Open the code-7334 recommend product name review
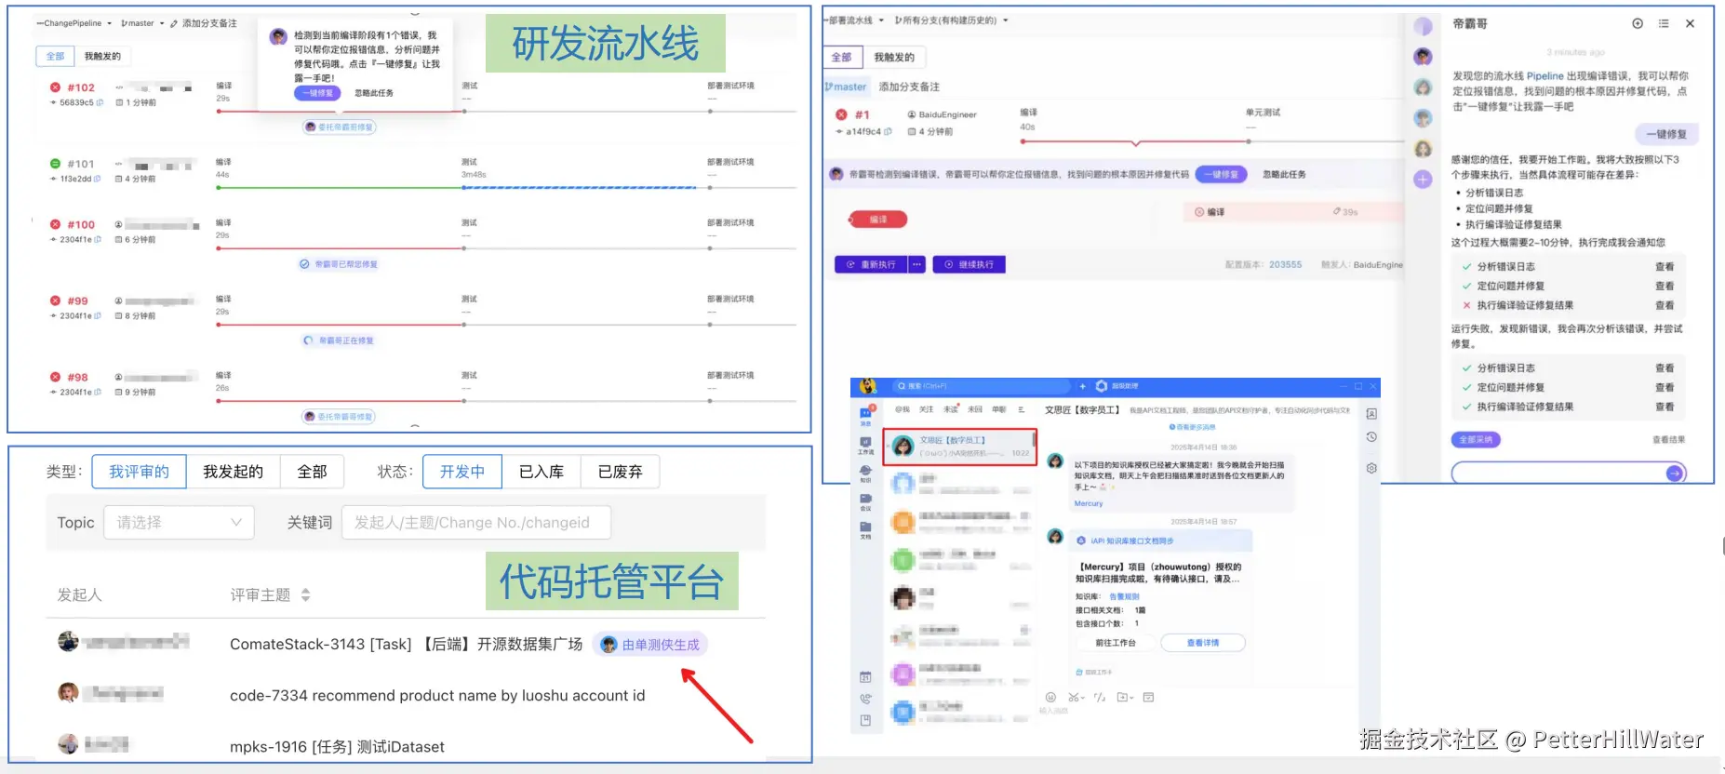This screenshot has width=1725, height=774. coord(437,695)
